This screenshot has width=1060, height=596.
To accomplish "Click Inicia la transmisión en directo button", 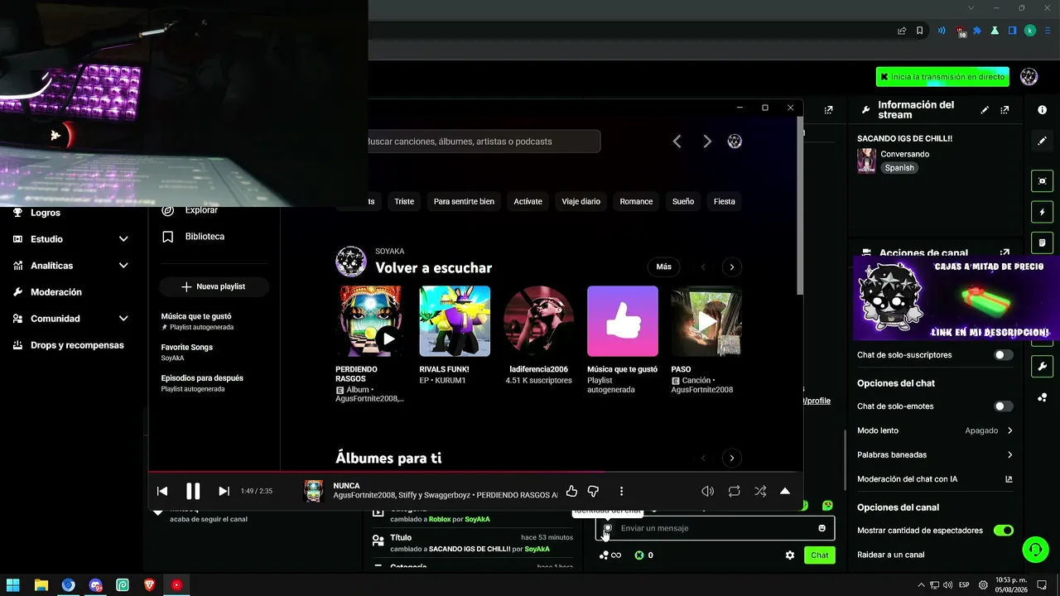I will click(x=942, y=77).
